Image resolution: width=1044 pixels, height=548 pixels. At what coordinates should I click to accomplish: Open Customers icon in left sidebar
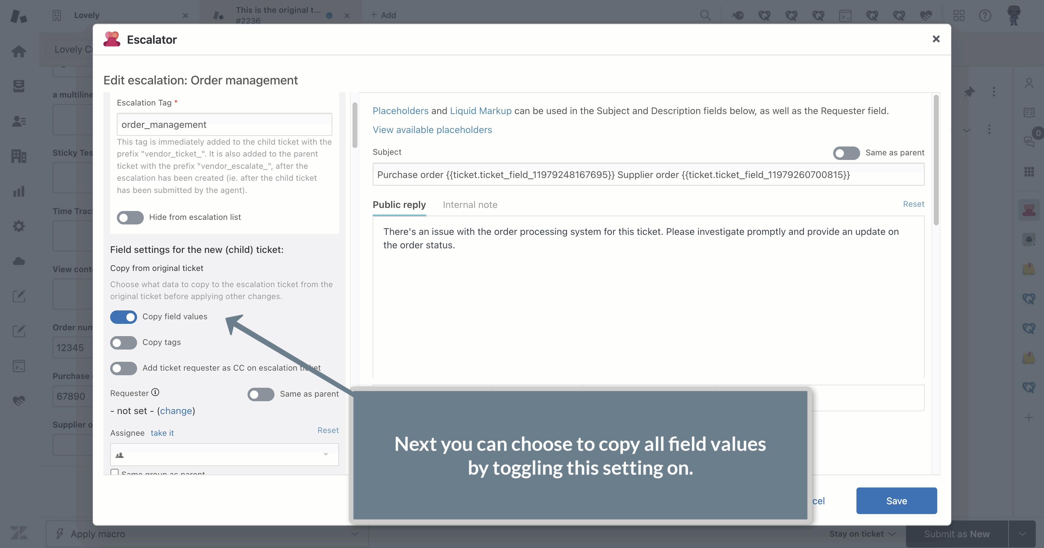[19, 121]
